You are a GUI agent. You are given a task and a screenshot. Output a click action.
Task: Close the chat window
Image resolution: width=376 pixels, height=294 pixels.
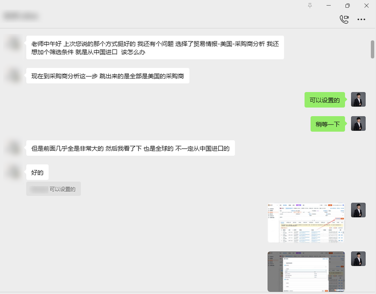[366, 6]
